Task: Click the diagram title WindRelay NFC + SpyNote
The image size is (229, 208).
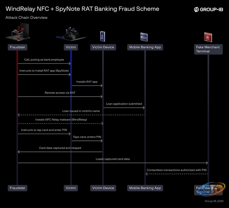Action: 82,9
